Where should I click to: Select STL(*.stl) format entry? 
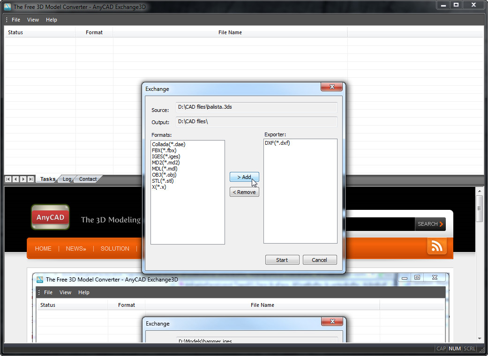pos(163,181)
